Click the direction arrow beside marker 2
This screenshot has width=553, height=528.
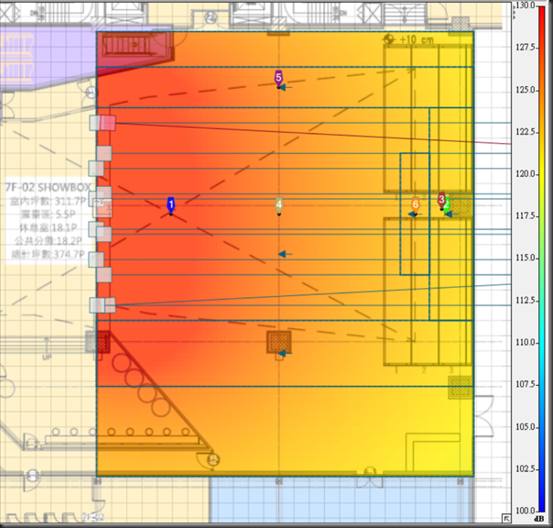click(452, 214)
